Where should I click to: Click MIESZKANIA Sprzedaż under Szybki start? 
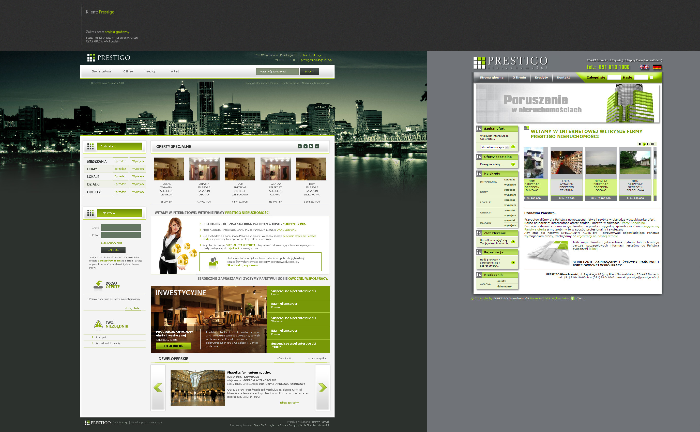point(120,161)
